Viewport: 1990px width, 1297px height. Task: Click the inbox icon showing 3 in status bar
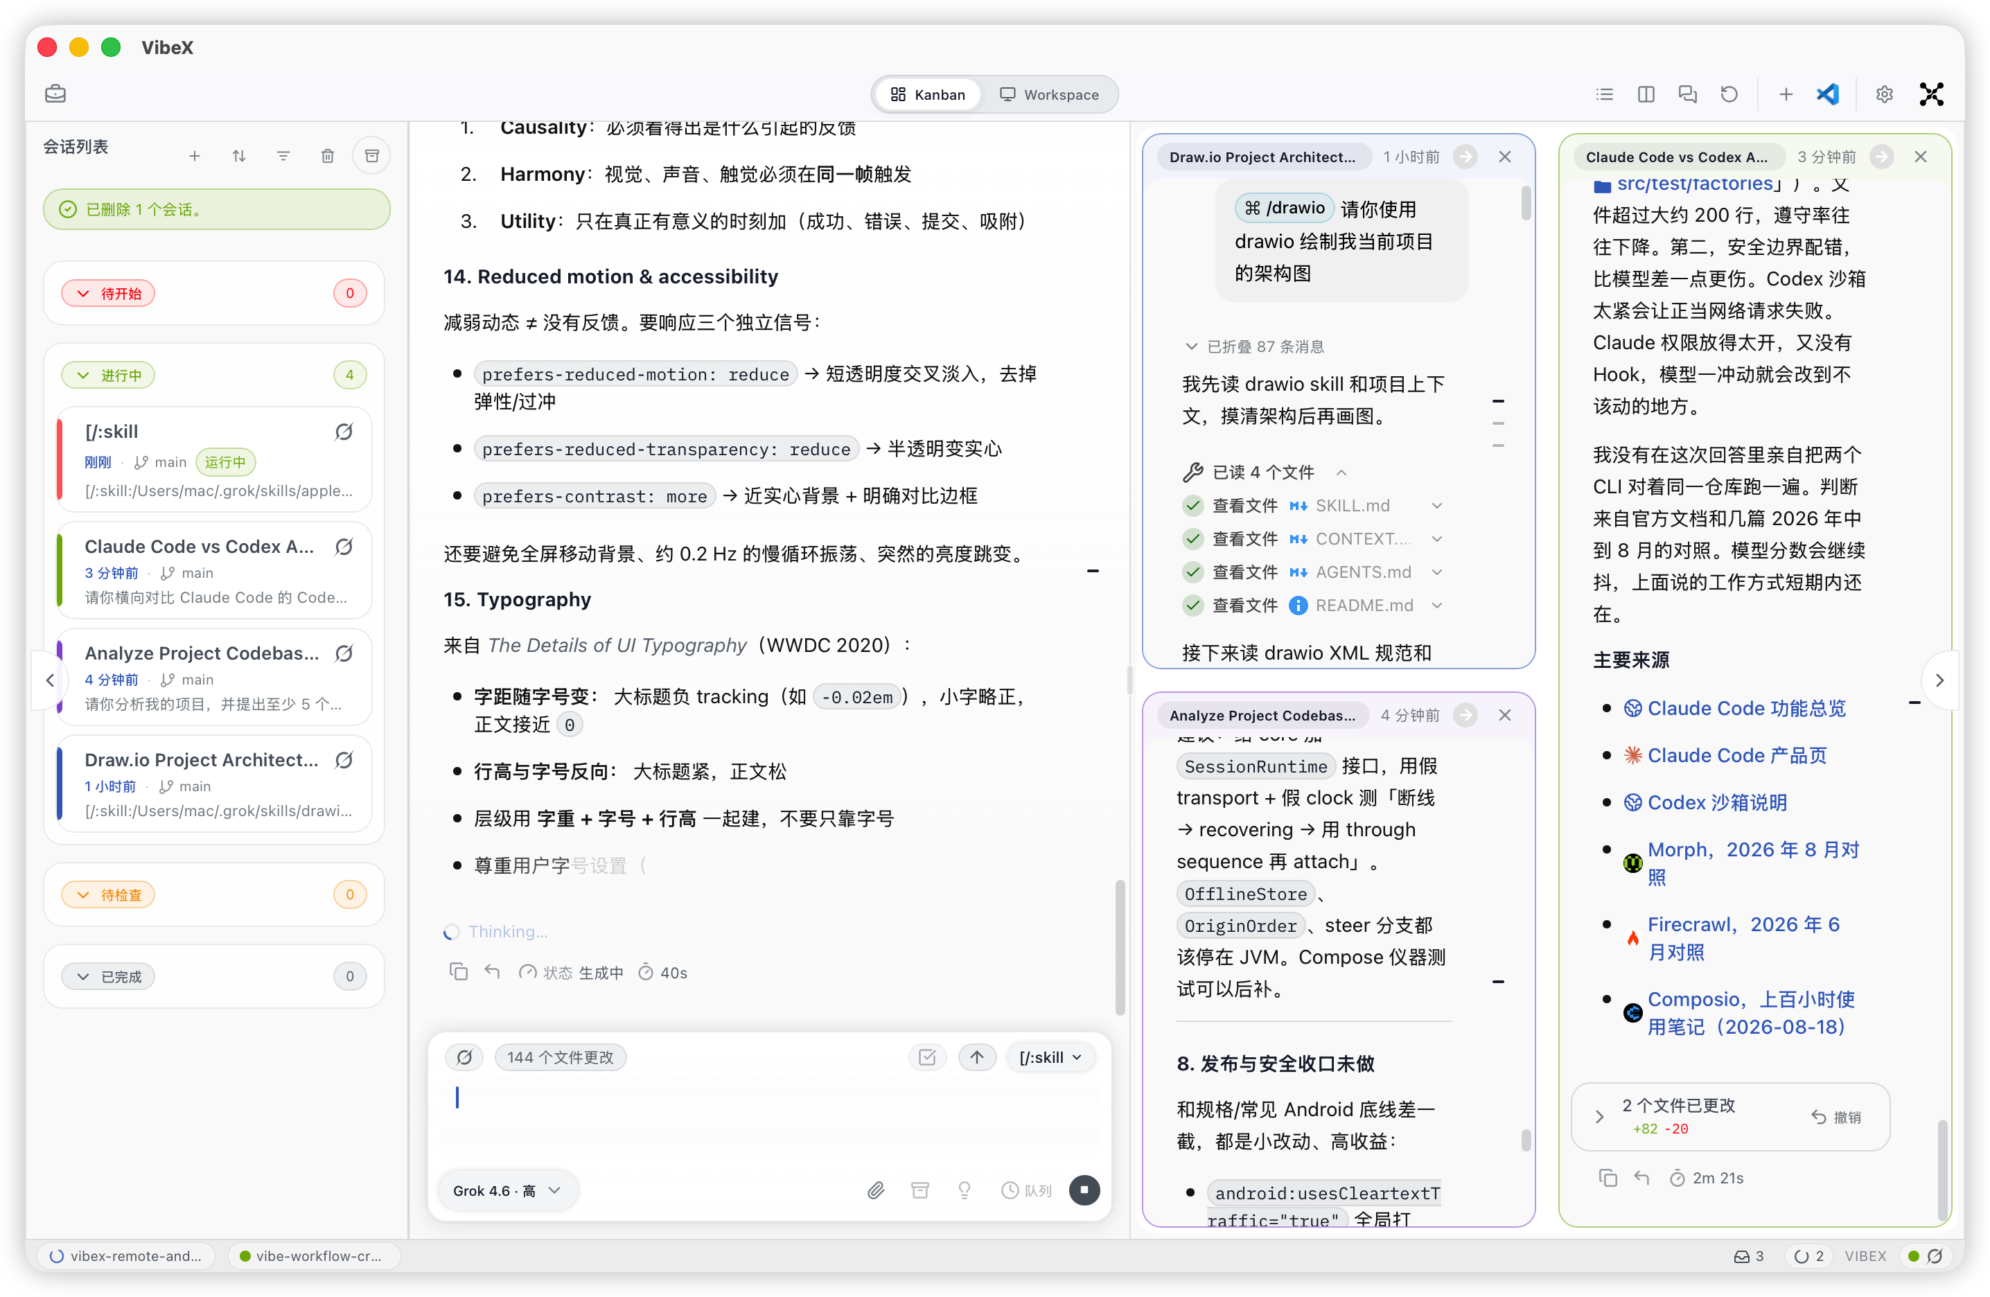coord(1749,1256)
